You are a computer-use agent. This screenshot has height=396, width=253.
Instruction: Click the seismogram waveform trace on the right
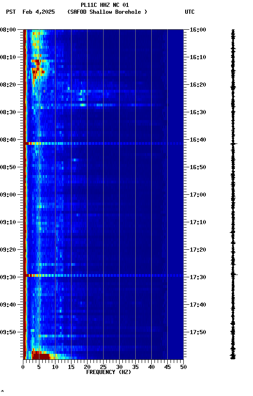(x=233, y=194)
